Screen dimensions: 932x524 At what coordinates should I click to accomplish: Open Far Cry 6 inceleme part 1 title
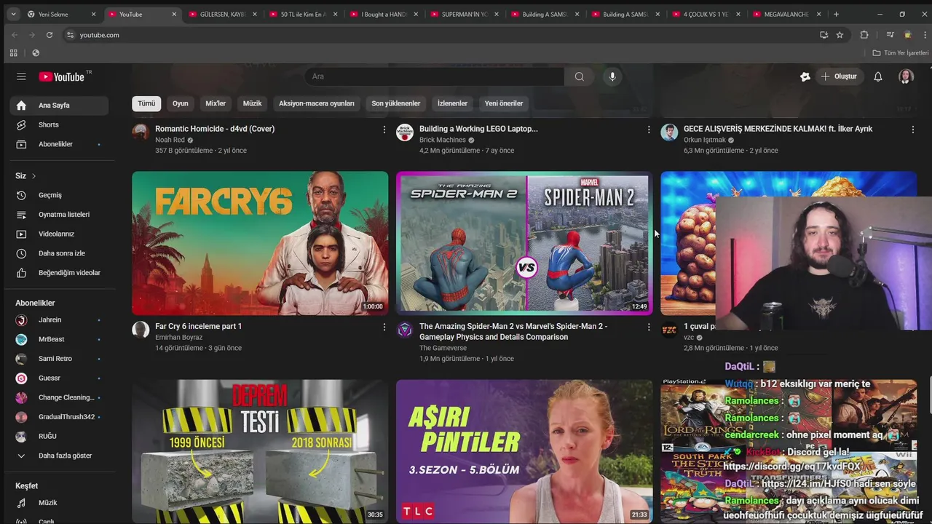[198, 326]
